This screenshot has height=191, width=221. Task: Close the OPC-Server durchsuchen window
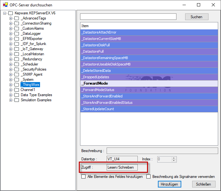click(x=213, y=5)
